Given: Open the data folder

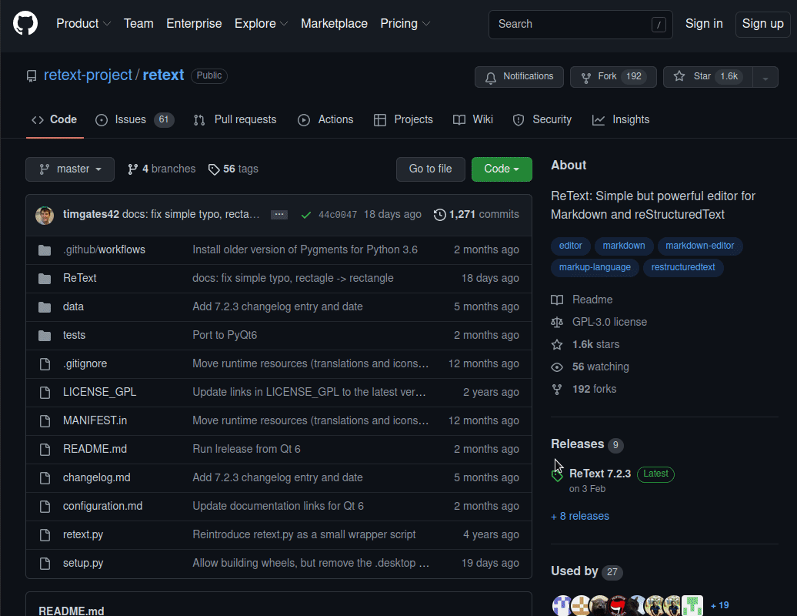Looking at the screenshot, I should pos(73,306).
